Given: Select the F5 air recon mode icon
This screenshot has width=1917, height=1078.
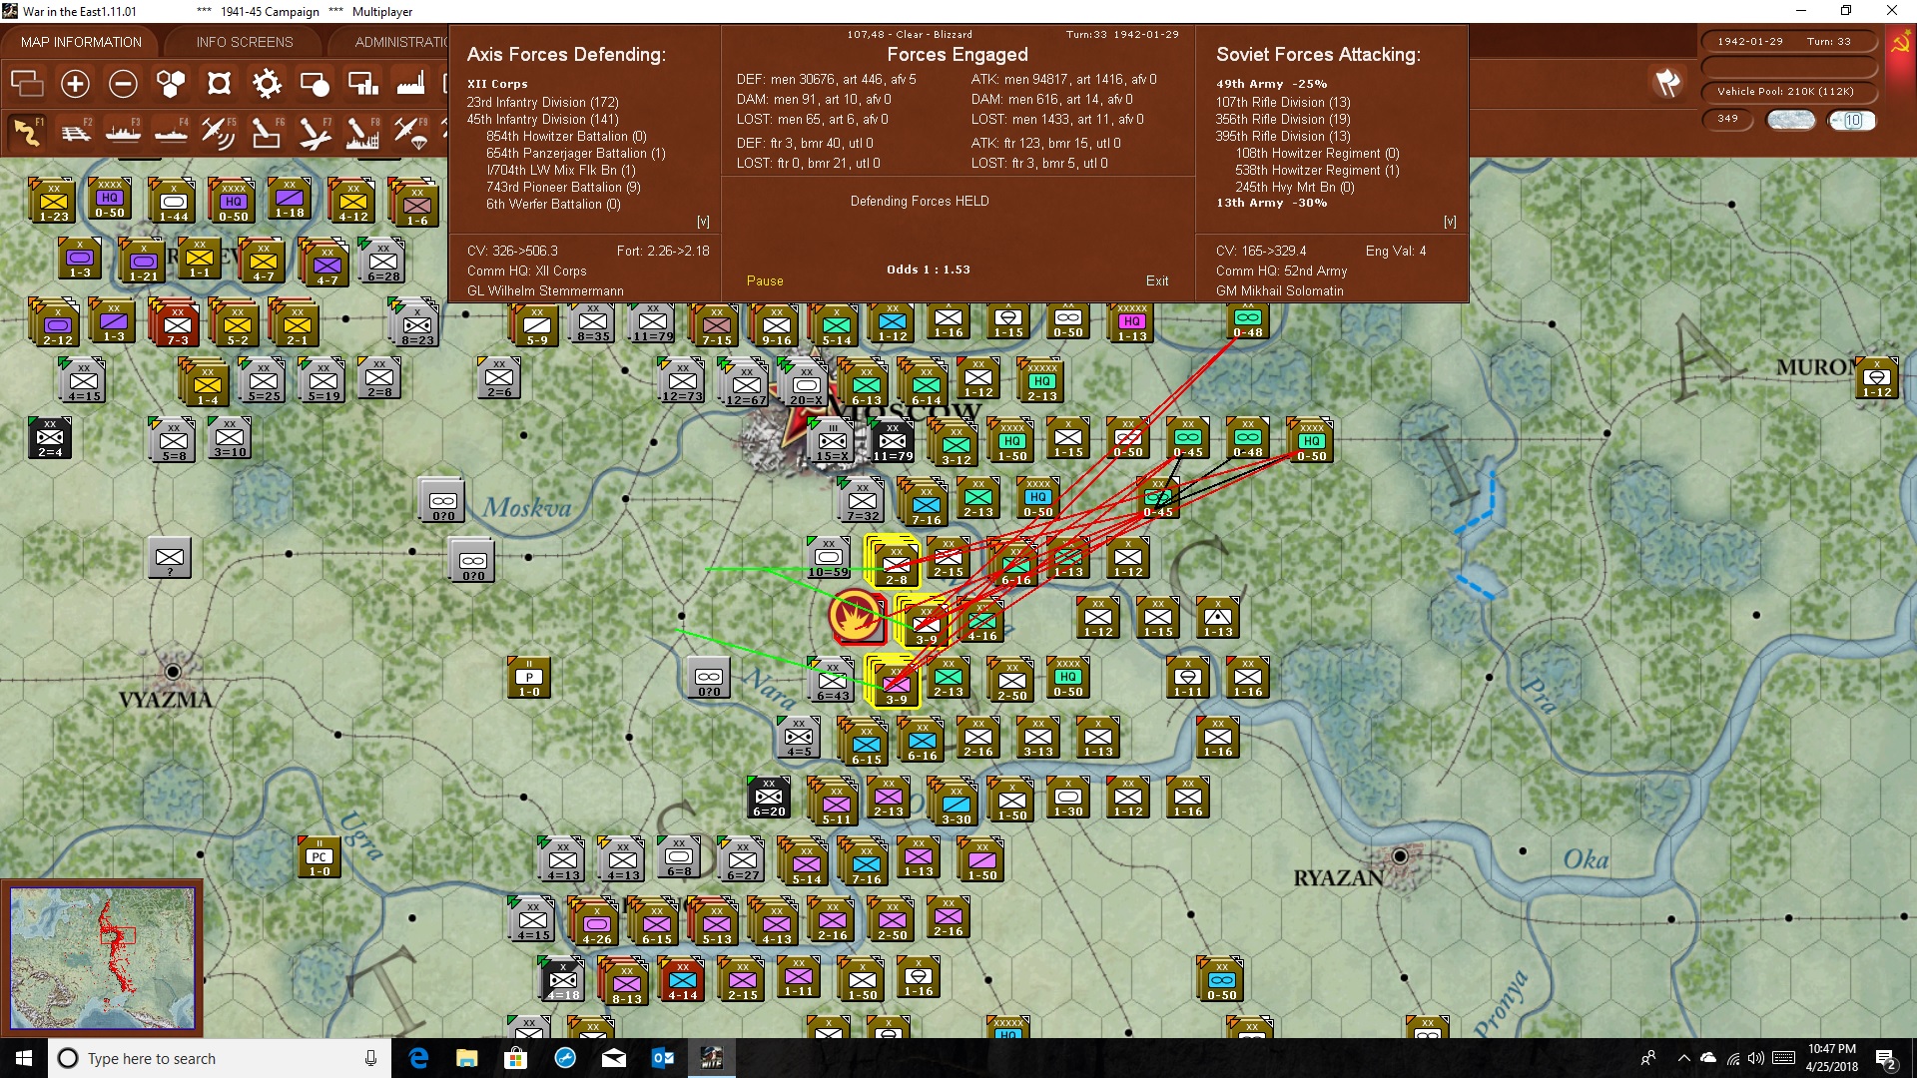Looking at the screenshot, I should 219,132.
